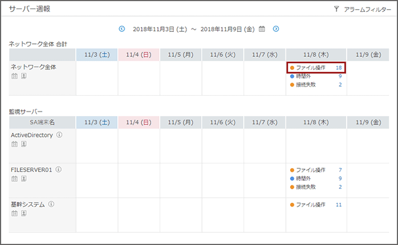Show info for ActiveDirectory server

(x=59, y=135)
